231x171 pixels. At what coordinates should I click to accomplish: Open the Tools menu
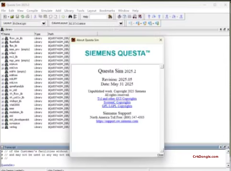click(81, 11)
